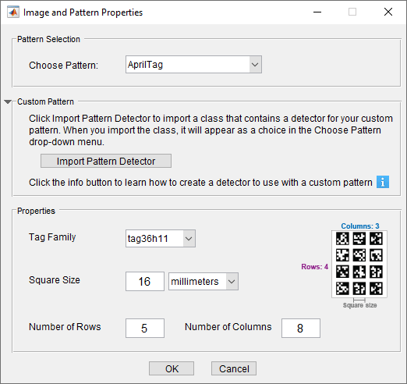The width and height of the screenshot is (407, 384).
Task: Click top-left AprilTag in the preview grid
Action: (342, 238)
